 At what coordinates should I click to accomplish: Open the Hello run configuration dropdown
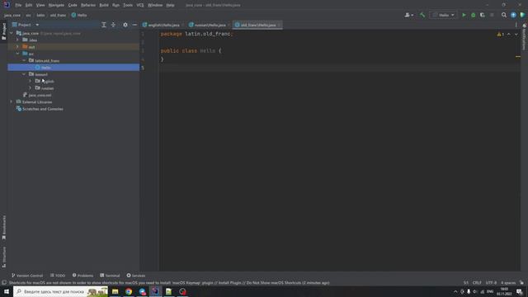[443, 15]
